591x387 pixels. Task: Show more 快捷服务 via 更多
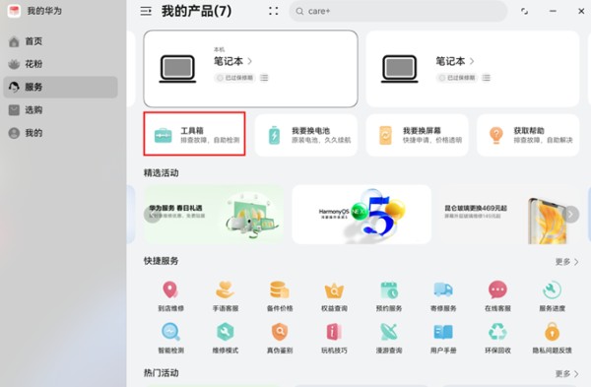567,262
